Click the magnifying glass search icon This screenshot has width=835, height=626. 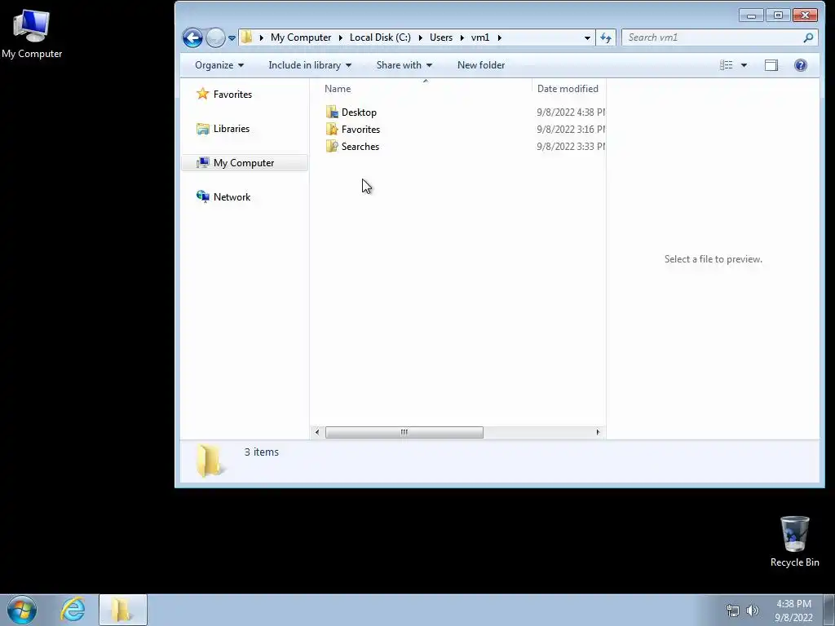click(x=808, y=37)
